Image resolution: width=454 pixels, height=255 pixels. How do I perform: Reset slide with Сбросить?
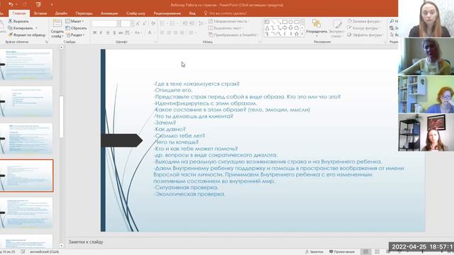(x=76, y=28)
